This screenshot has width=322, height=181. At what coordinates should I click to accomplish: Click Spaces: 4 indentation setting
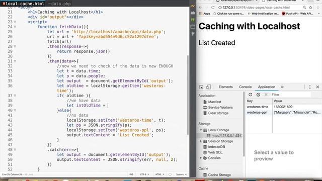[x=181, y=174]
